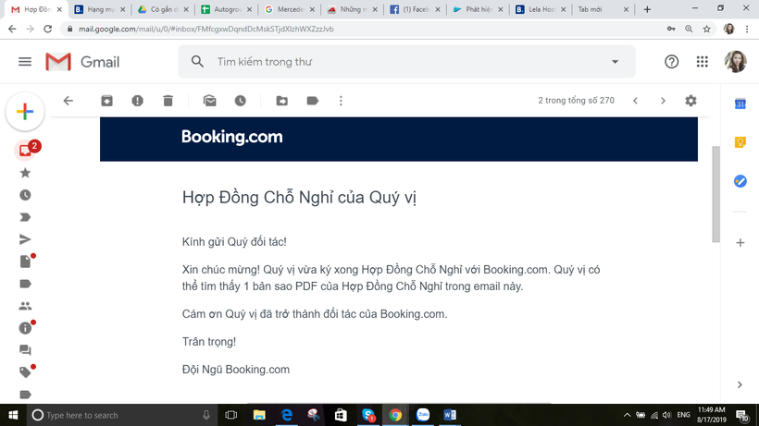The width and height of the screenshot is (759, 426).
Task: Click the email vertical scrollbar
Action: [715, 194]
